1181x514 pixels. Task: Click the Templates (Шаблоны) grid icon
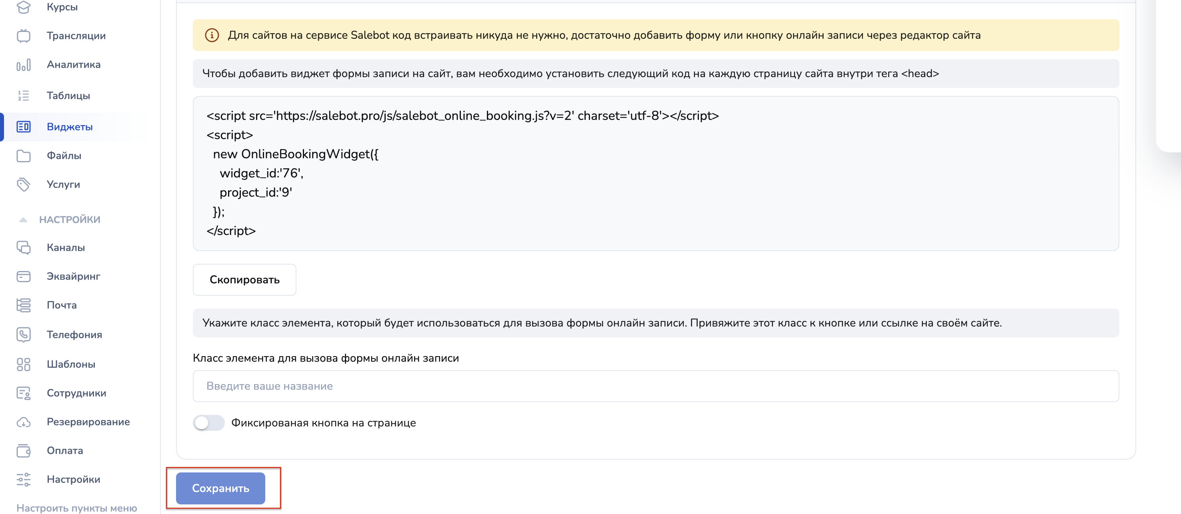pos(23,364)
